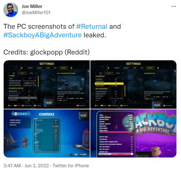Click the right arrow of highlighted Volumetric Fog row

click(x=123, y=84)
